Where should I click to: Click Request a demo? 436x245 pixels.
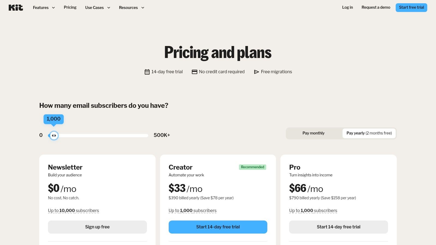[x=376, y=7]
